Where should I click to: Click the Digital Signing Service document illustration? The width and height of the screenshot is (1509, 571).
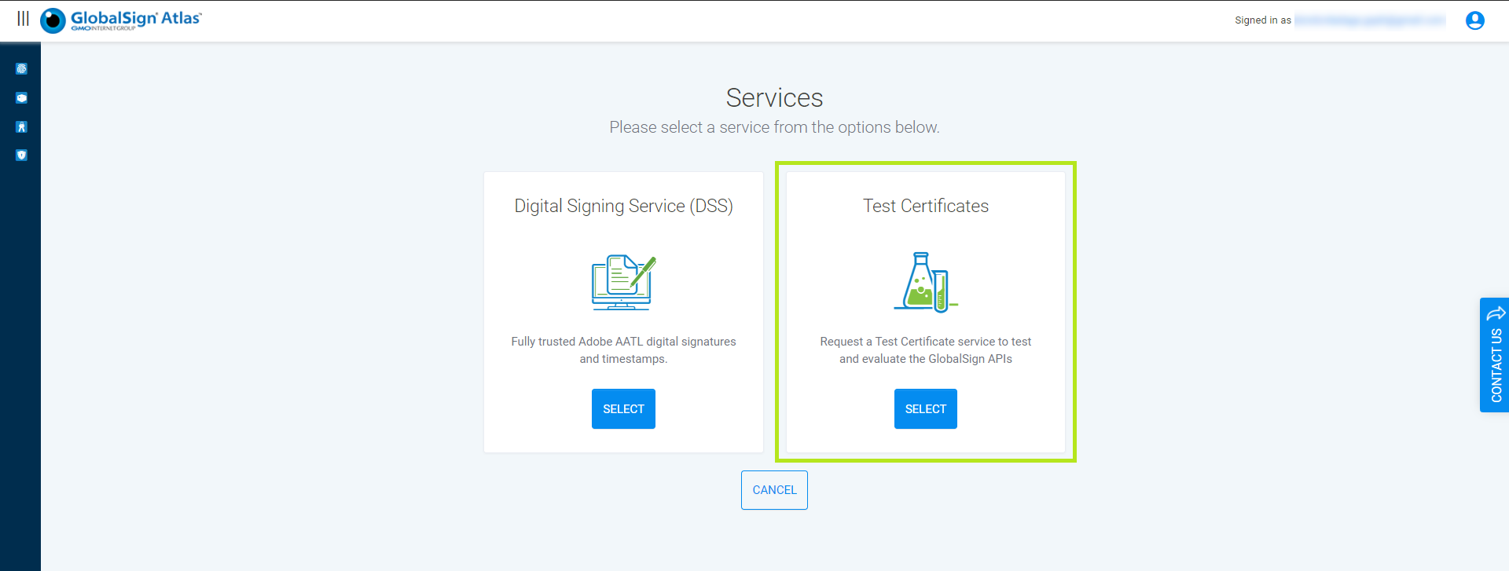pyautogui.click(x=623, y=283)
